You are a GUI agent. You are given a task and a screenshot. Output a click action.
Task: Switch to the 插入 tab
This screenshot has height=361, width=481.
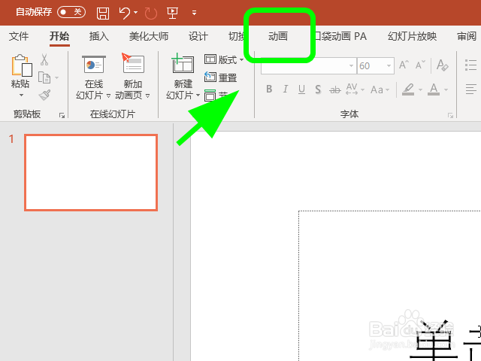99,36
